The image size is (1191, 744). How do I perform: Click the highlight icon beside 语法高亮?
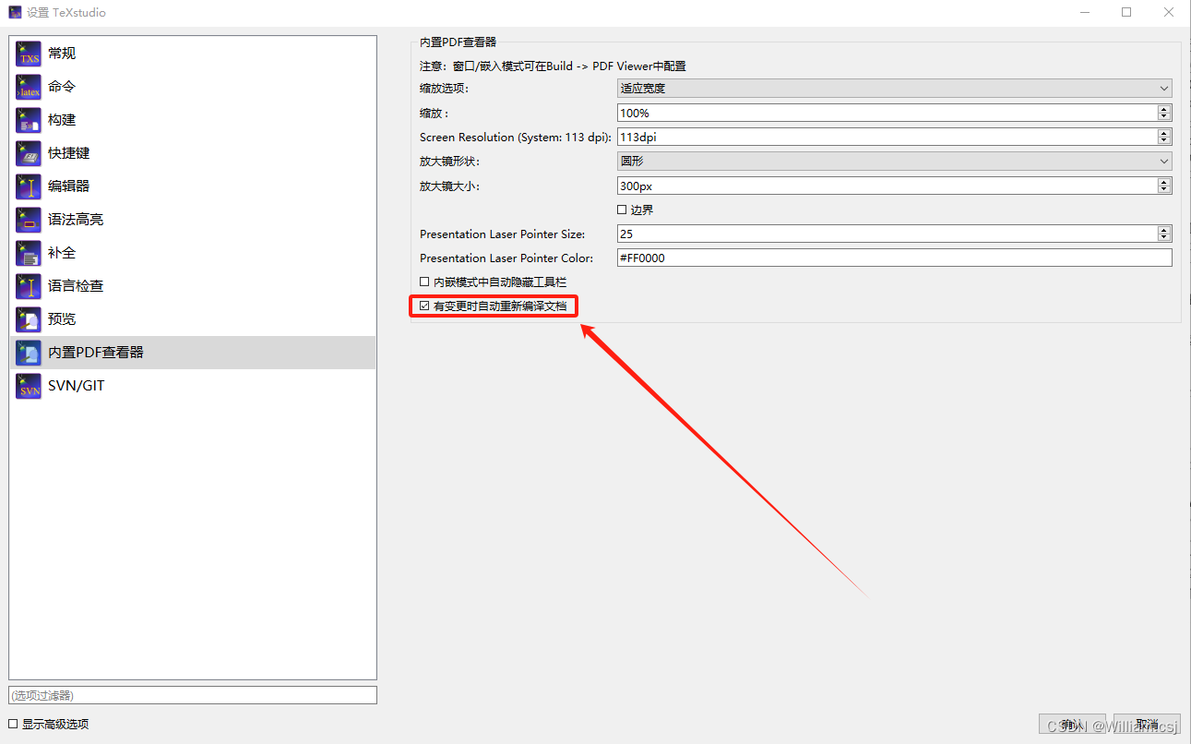click(29, 220)
